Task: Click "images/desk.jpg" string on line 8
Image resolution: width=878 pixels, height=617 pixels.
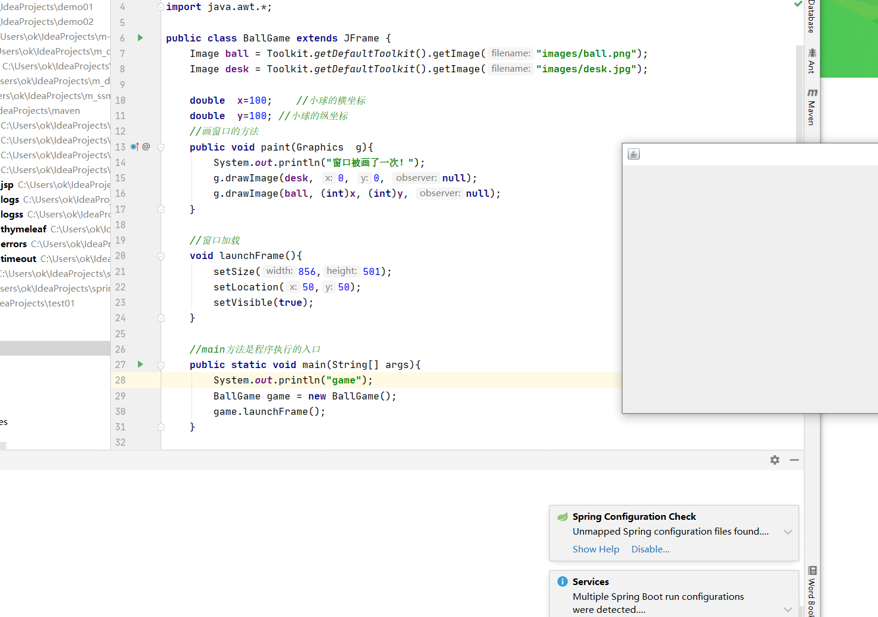Action: 586,69
